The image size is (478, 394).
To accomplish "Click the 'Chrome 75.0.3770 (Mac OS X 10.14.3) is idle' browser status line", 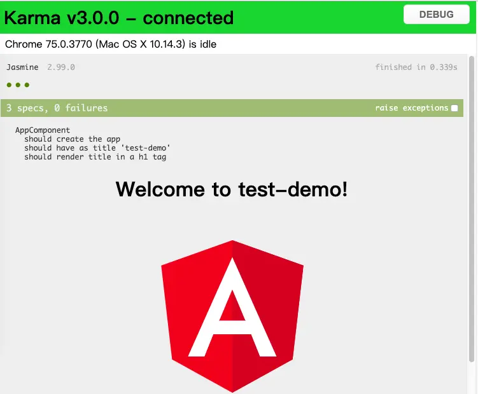I will point(111,44).
